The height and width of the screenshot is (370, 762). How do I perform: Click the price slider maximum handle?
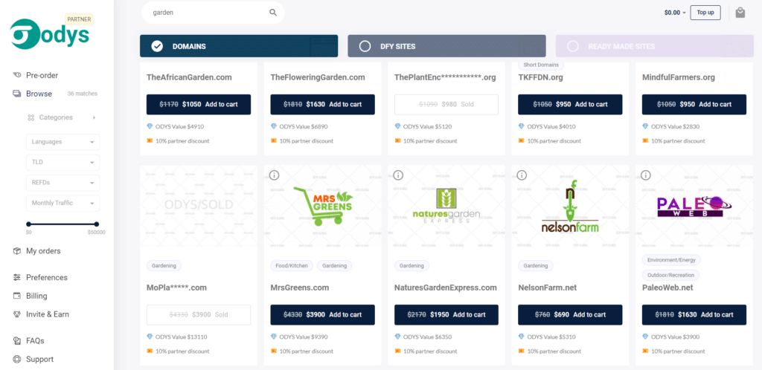[97, 224]
